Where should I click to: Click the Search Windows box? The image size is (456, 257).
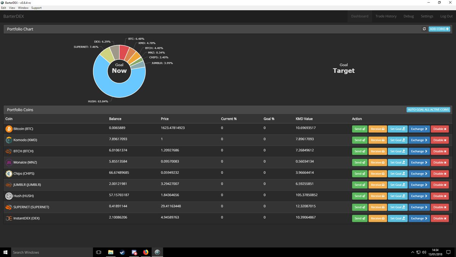click(52, 252)
